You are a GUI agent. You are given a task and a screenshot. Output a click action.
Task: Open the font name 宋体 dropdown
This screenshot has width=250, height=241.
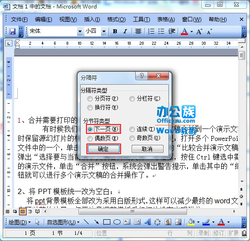coord(80,31)
